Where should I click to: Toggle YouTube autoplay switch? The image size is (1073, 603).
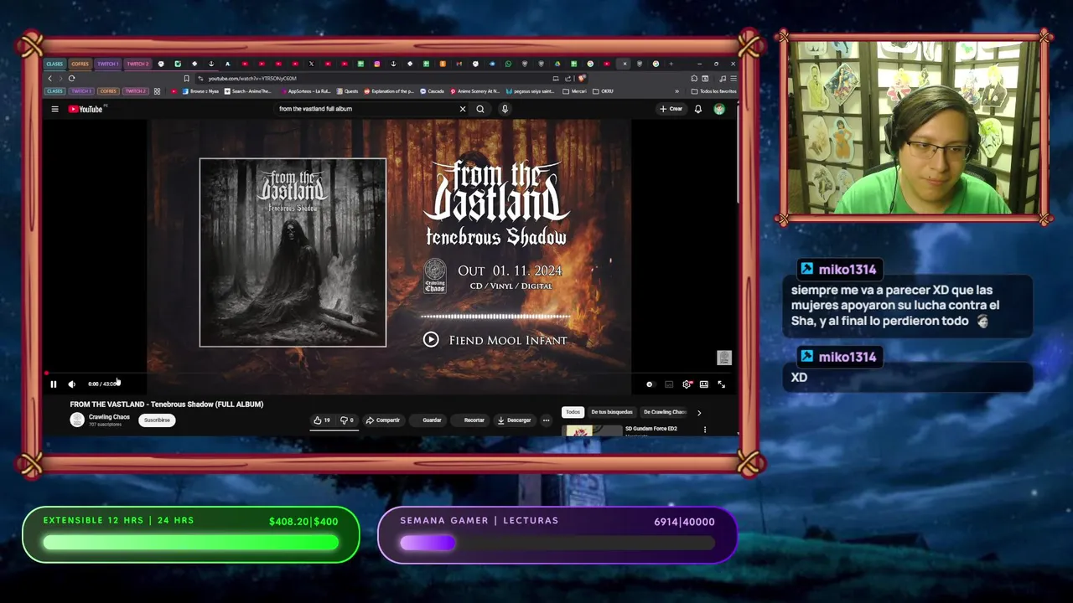[650, 384]
